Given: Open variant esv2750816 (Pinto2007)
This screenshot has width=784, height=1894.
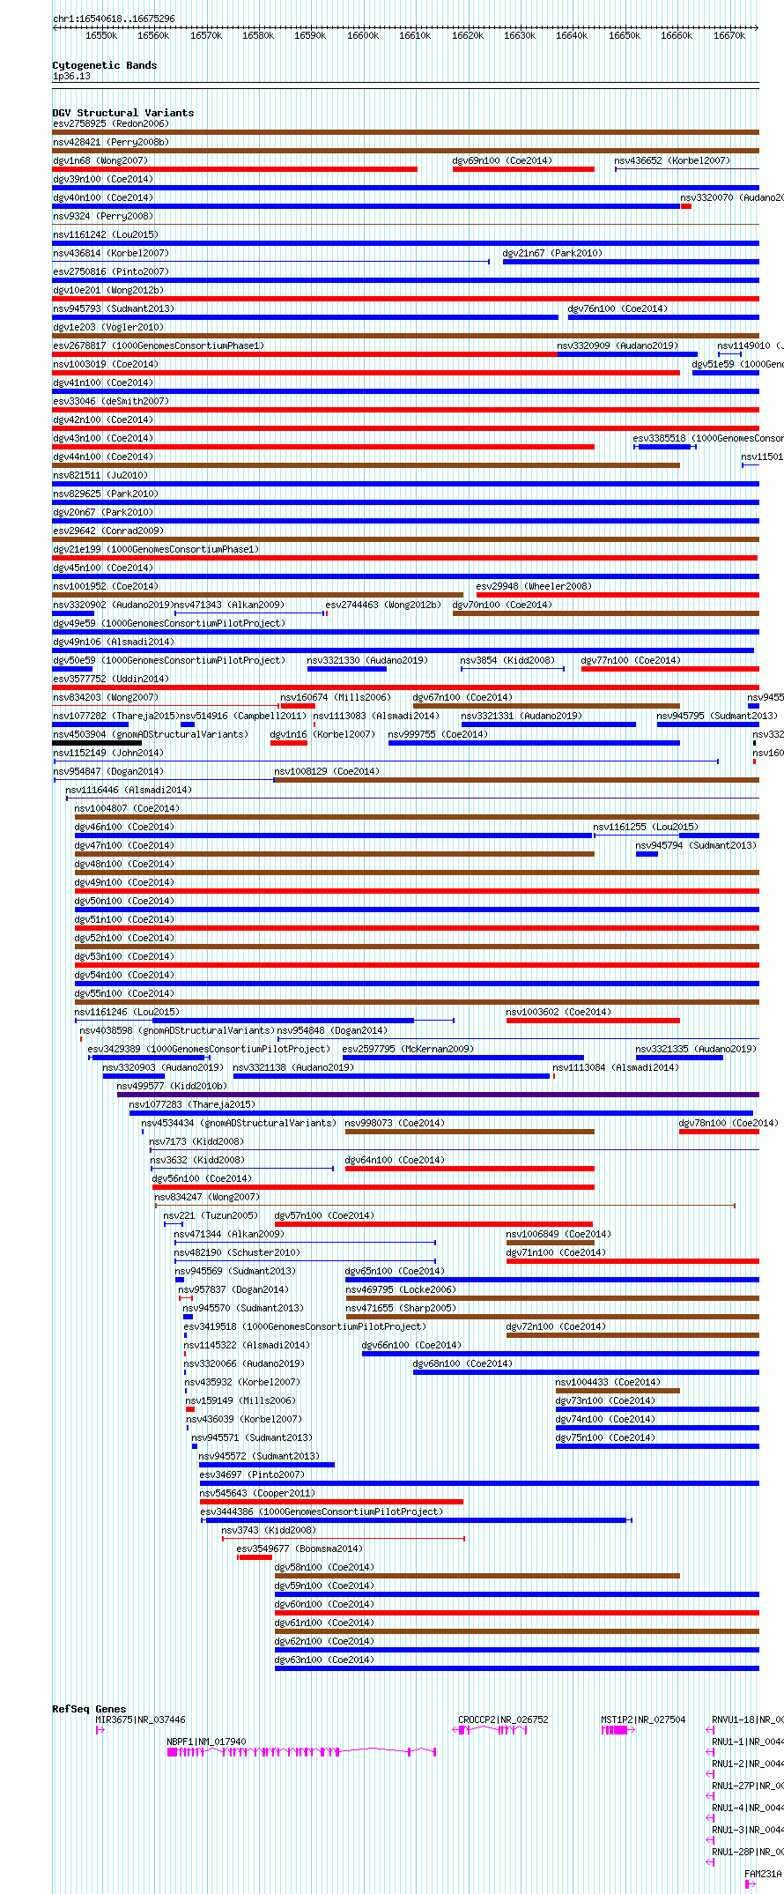Looking at the screenshot, I should pyautogui.click(x=110, y=271).
